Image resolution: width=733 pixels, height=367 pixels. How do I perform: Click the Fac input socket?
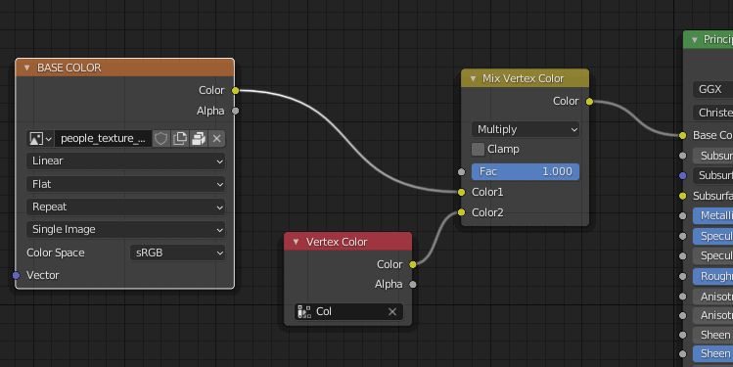(x=461, y=171)
